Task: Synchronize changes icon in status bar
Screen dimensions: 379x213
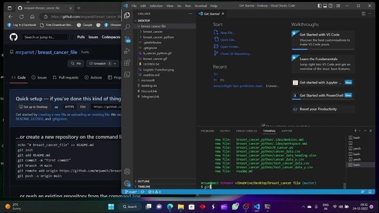Action: 143,192
